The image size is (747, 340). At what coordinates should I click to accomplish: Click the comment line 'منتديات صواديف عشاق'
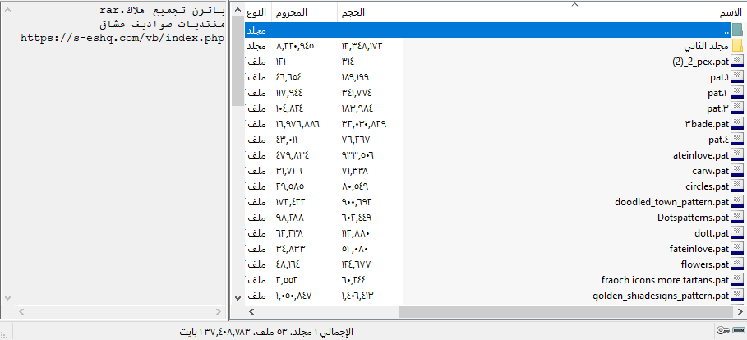coord(162,24)
